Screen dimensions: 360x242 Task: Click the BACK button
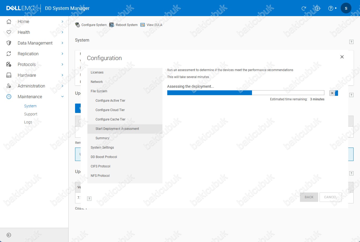(x=309, y=197)
